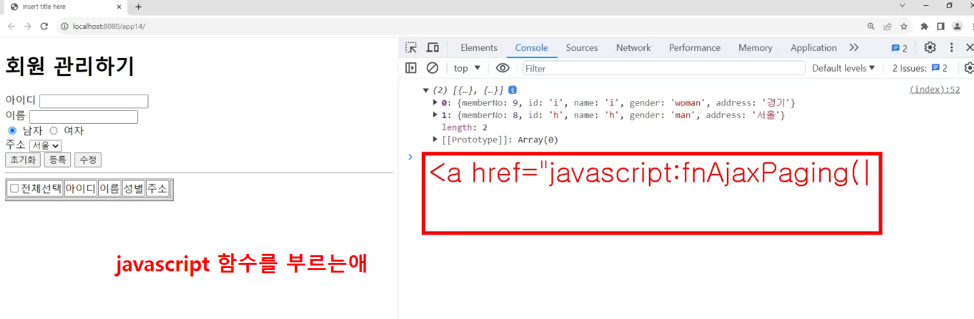Open the (index):52 source link
Viewport: 974px width, 319px height.
[935, 90]
